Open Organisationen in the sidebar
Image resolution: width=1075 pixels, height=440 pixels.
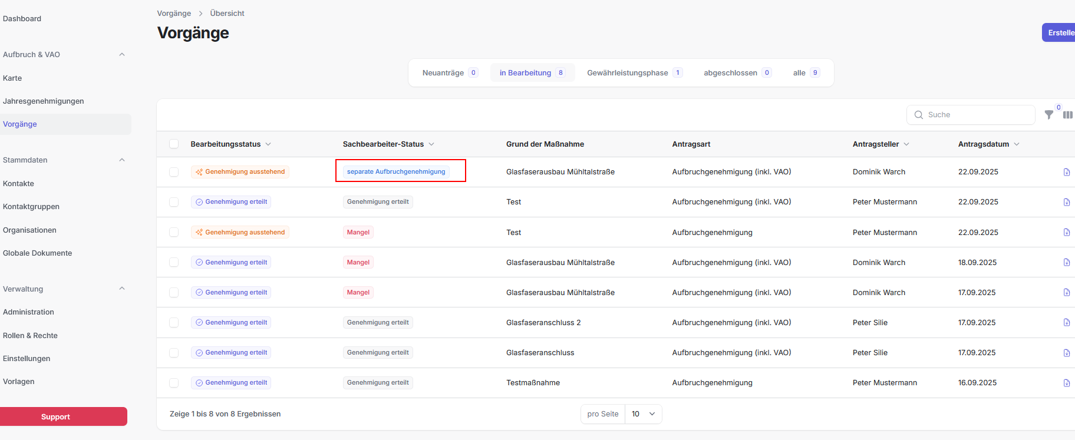tap(29, 230)
